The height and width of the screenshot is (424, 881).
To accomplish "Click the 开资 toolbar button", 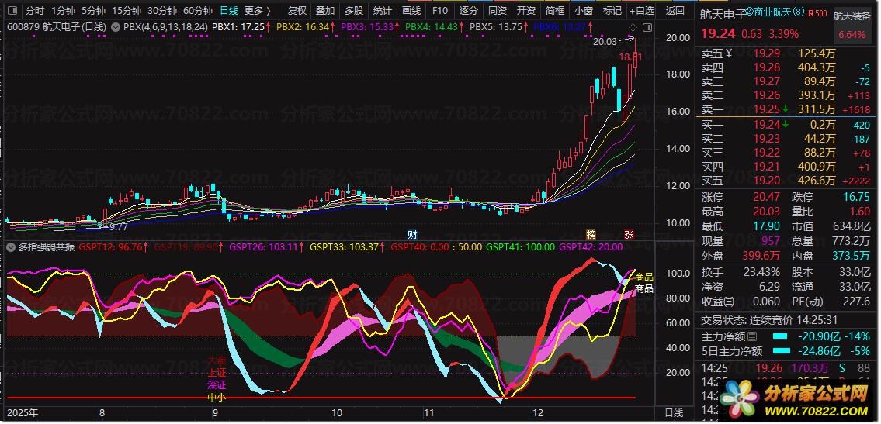I will point(525,10).
